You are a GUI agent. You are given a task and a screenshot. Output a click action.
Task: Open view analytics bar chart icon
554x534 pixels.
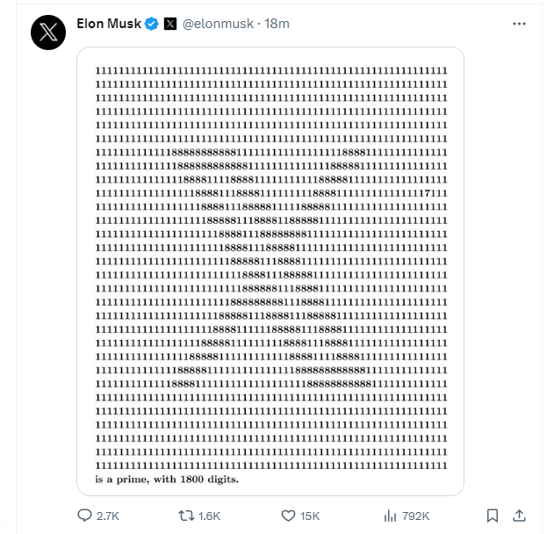pos(390,516)
